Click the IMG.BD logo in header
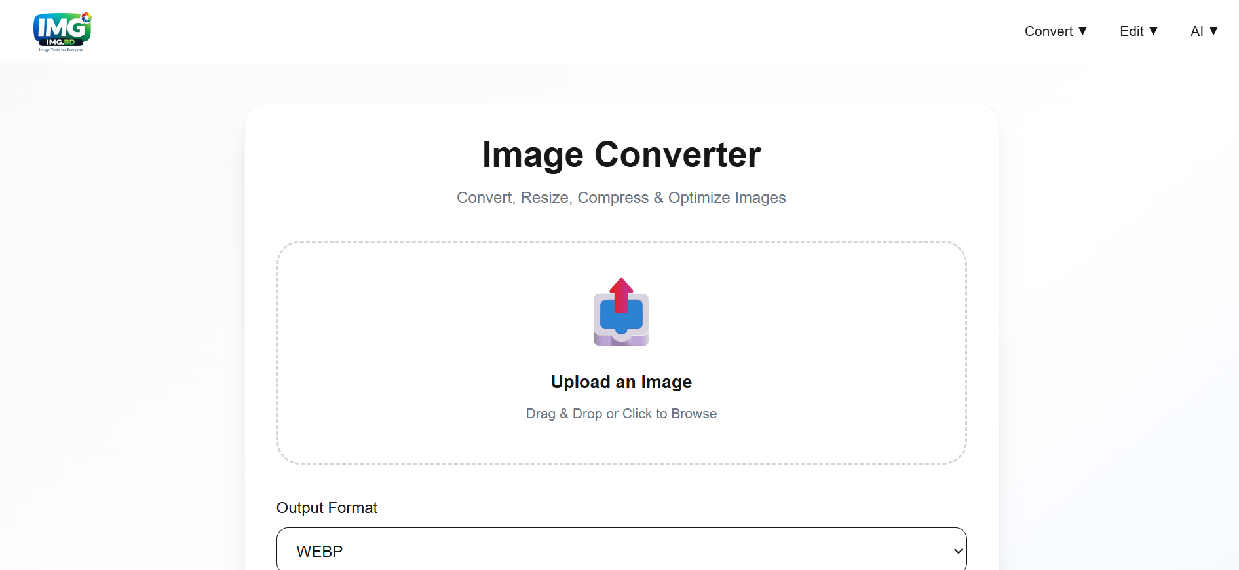 [62, 31]
